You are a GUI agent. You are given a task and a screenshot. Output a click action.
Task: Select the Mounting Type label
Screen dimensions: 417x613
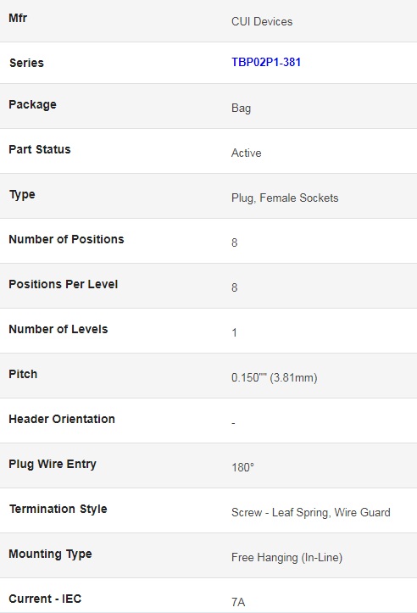50,554
